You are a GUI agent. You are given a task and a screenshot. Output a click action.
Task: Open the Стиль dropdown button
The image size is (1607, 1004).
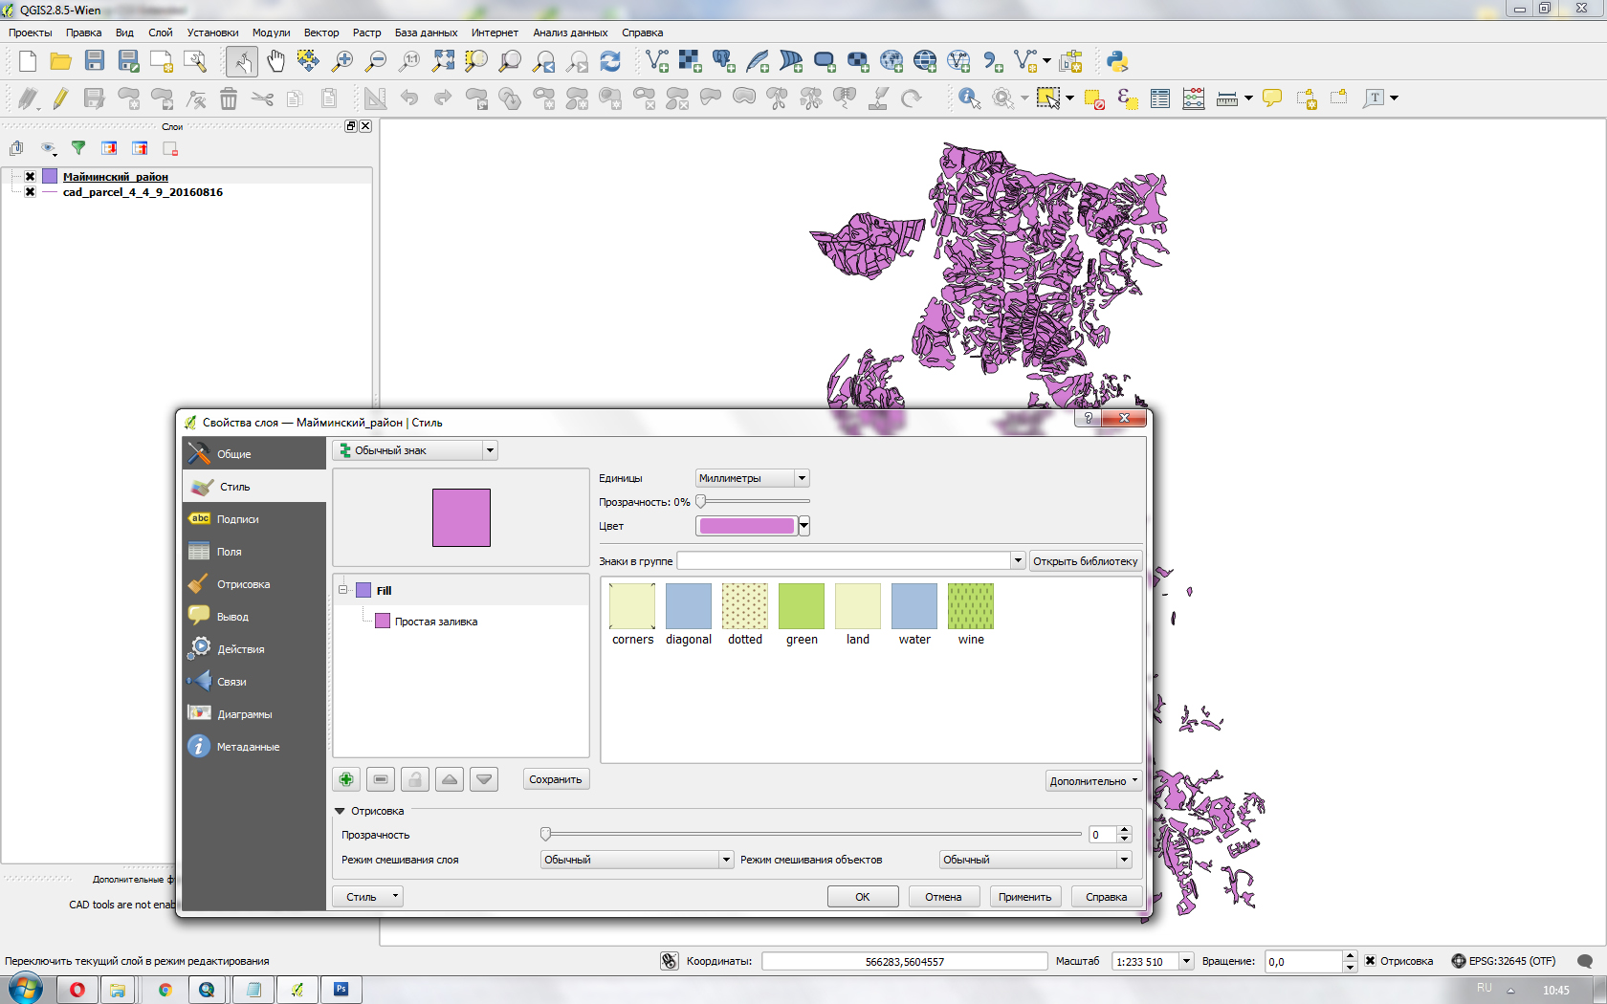[x=368, y=897]
